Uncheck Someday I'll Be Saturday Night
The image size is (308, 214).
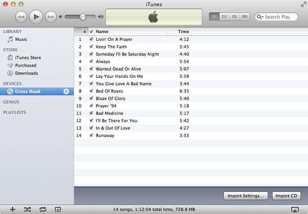tap(91, 54)
